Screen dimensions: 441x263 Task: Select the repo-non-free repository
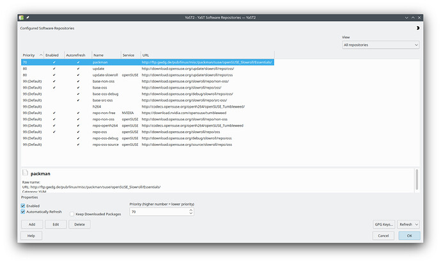click(x=104, y=113)
